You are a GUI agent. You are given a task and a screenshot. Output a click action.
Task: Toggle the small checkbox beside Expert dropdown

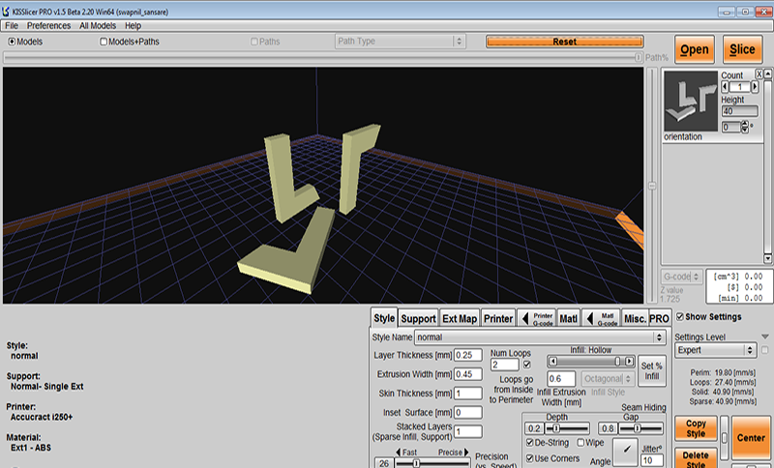[764, 350]
